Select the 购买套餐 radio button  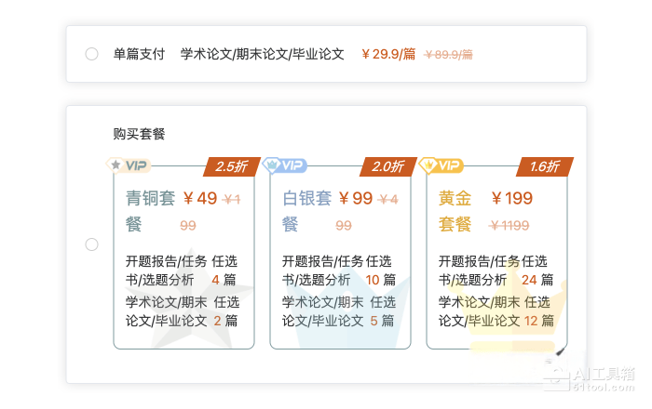point(91,244)
